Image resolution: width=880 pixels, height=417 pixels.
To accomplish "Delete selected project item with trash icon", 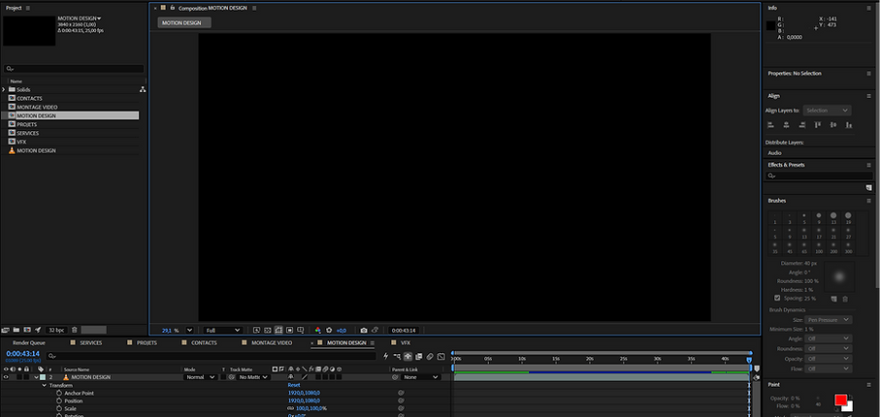I will click(x=74, y=330).
